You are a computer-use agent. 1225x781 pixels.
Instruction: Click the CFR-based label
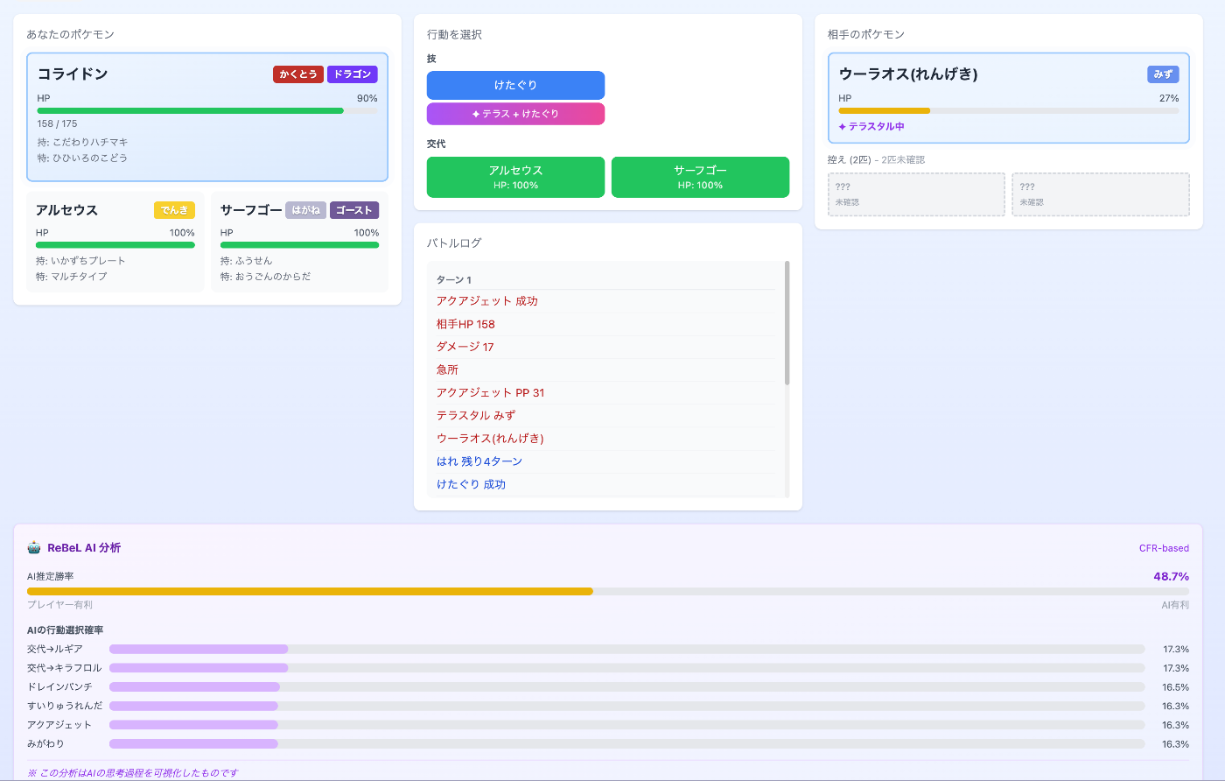(1164, 548)
